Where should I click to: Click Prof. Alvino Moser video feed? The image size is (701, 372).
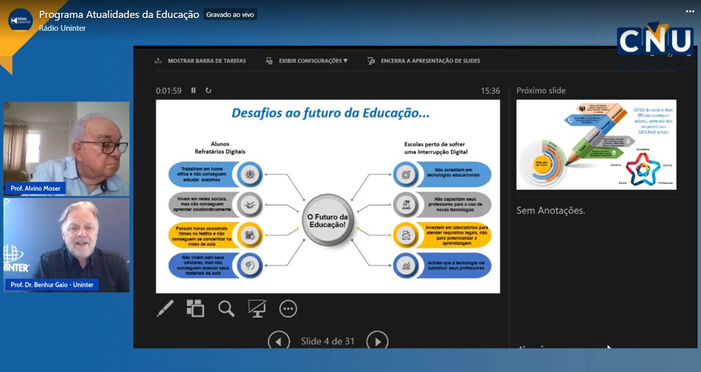click(67, 148)
